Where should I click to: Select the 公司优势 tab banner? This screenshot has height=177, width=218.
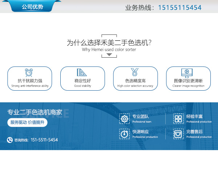32,6
